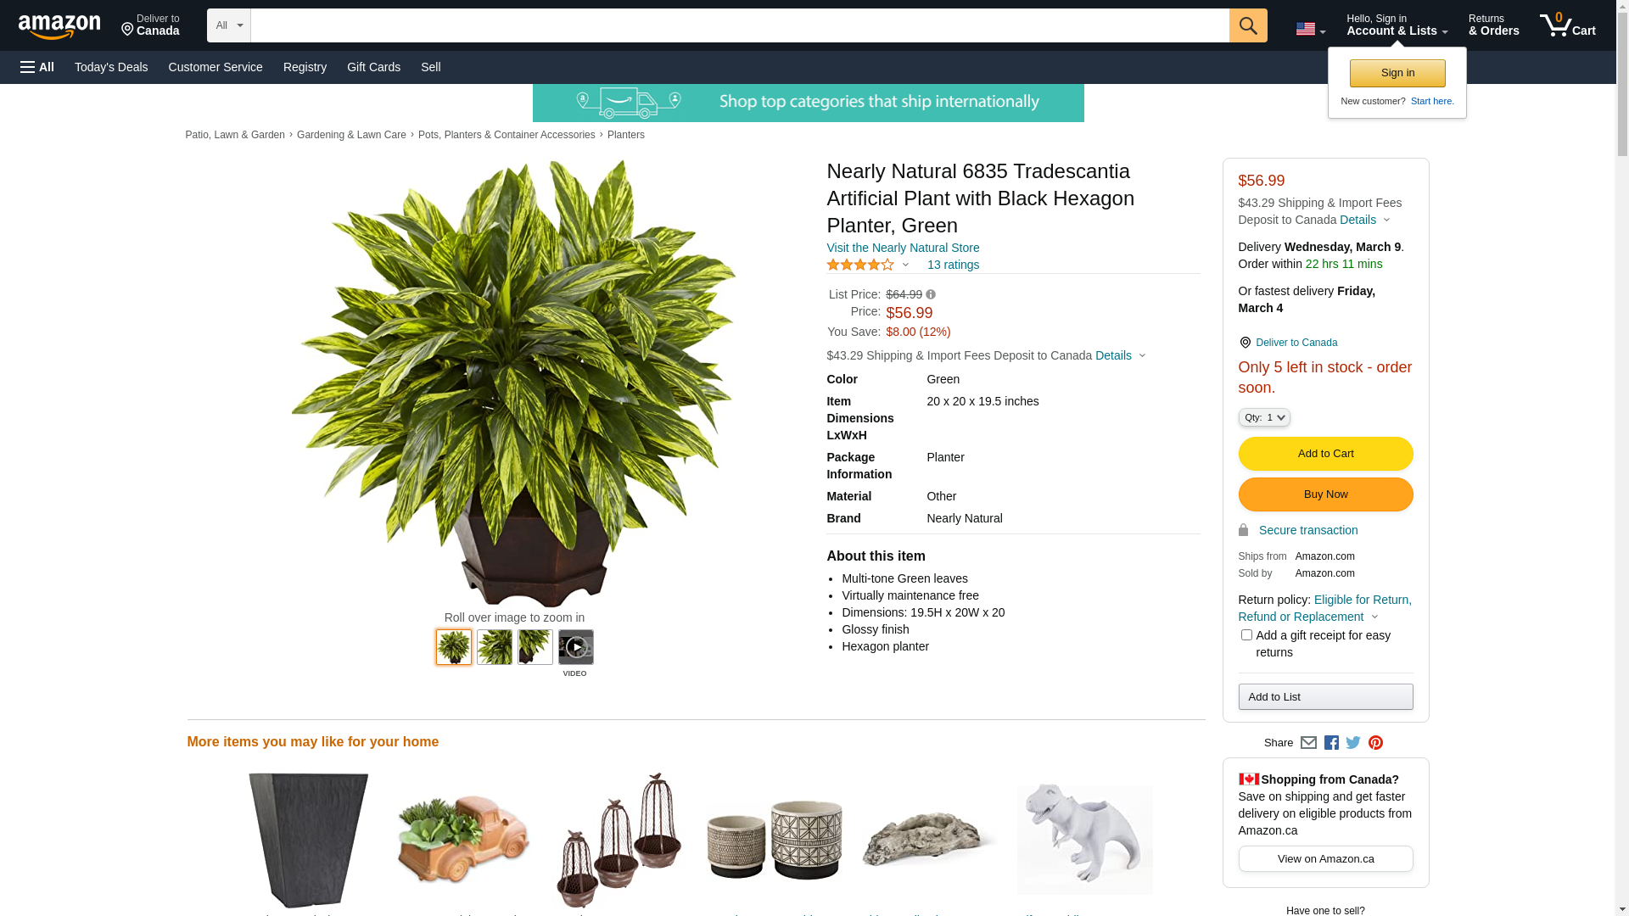1629x916 pixels.
Task: Share product on Facebook icon
Action: coord(1331,743)
